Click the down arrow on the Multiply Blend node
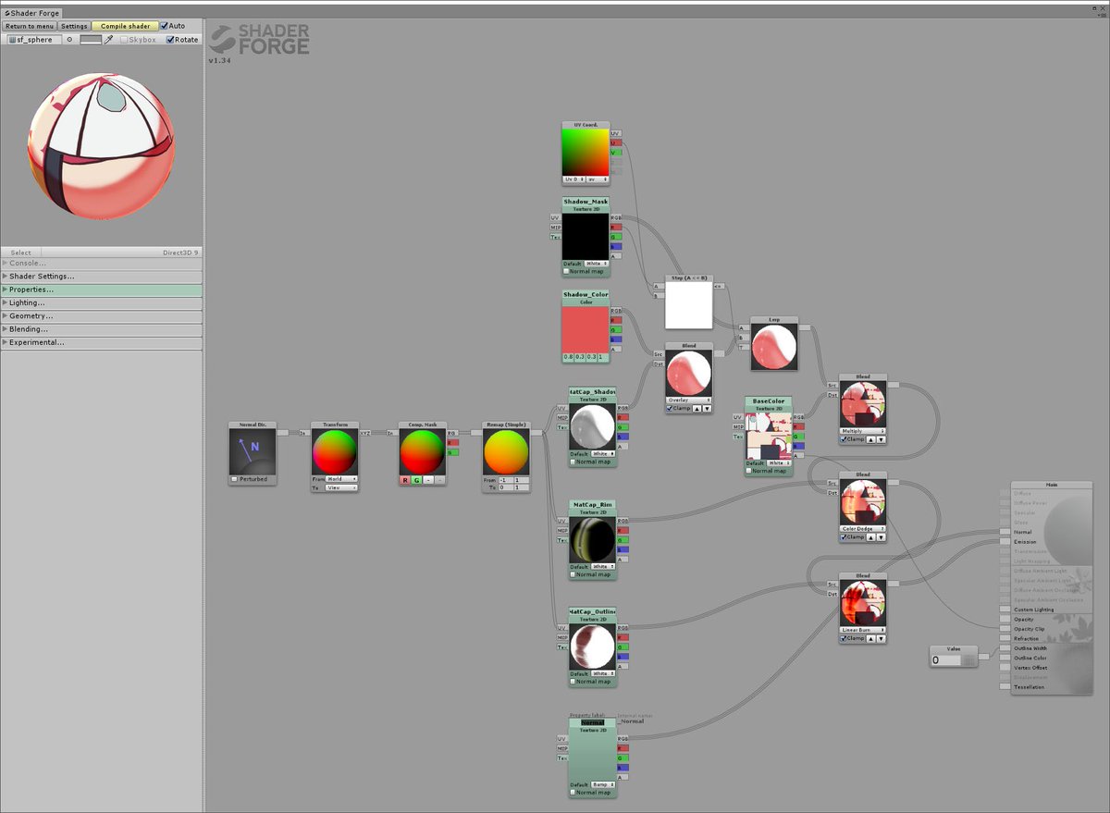The width and height of the screenshot is (1110, 813). (x=881, y=439)
